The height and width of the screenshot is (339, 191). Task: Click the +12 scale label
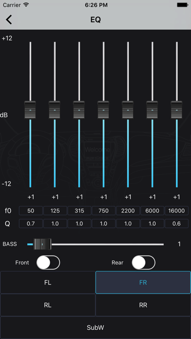[x=7, y=38]
